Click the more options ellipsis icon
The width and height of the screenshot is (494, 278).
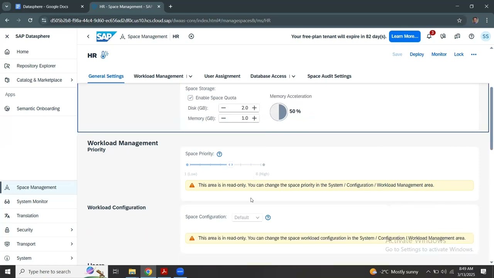(474, 54)
